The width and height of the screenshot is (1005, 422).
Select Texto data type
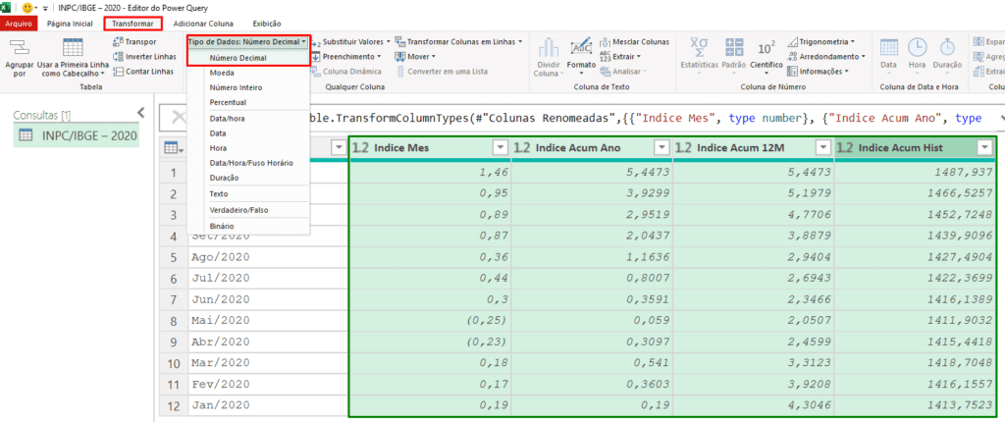219,193
